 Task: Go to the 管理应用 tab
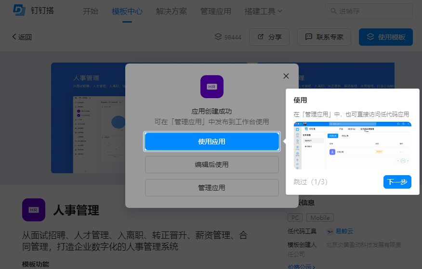pos(215,11)
